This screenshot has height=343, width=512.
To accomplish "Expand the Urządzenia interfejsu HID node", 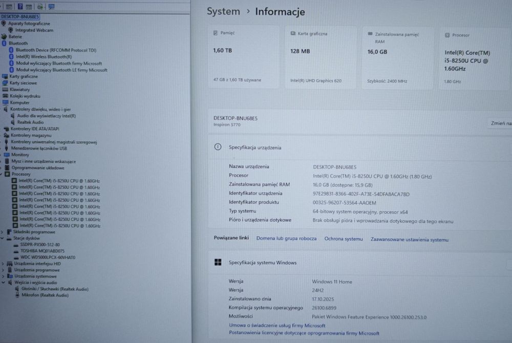I will (x=3, y=264).
